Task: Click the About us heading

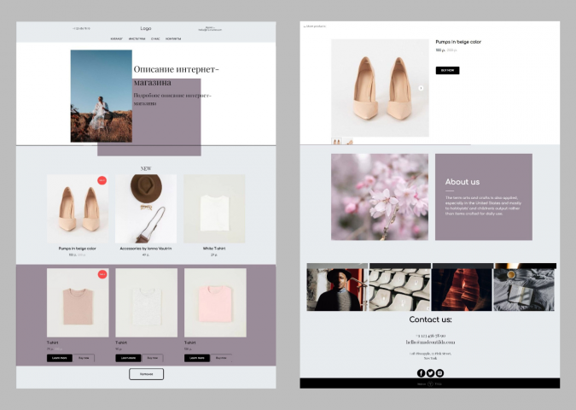Action: pyautogui.click(x=463, y=182)
